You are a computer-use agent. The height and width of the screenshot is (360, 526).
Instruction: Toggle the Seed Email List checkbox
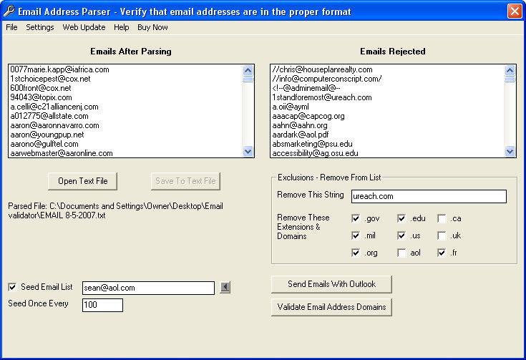(x=12, y=287)
